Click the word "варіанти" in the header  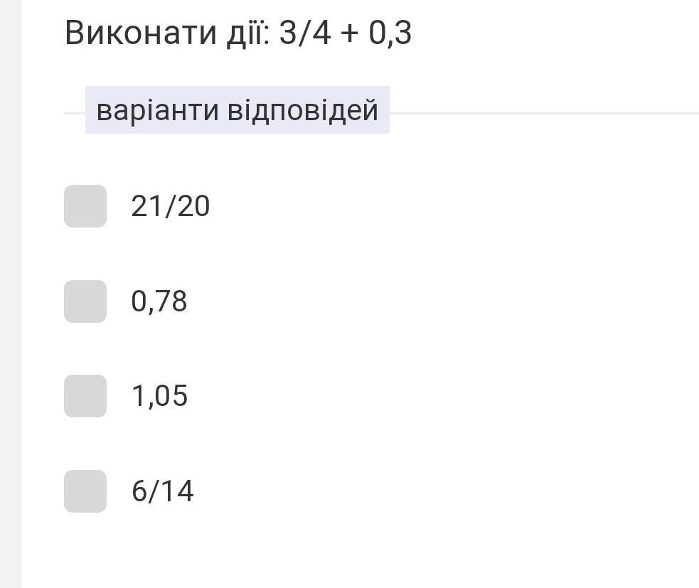[157, 111]
